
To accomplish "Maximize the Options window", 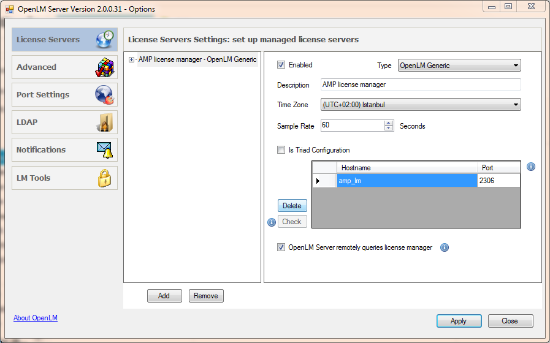I will 508,7.
